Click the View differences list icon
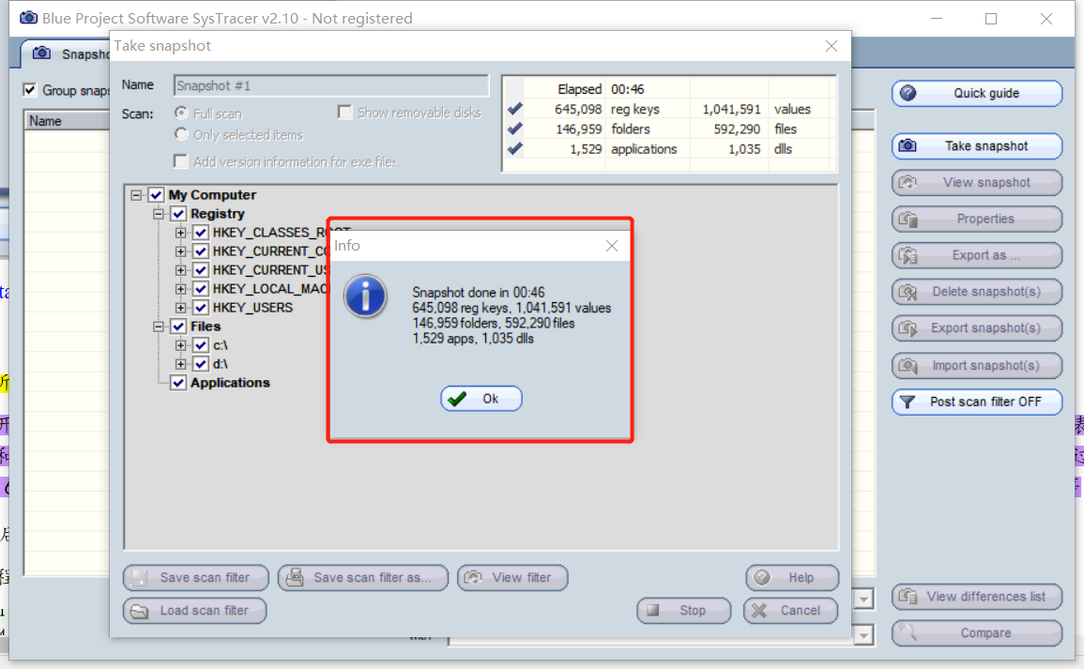1084x669 pixels. point(908,597)
